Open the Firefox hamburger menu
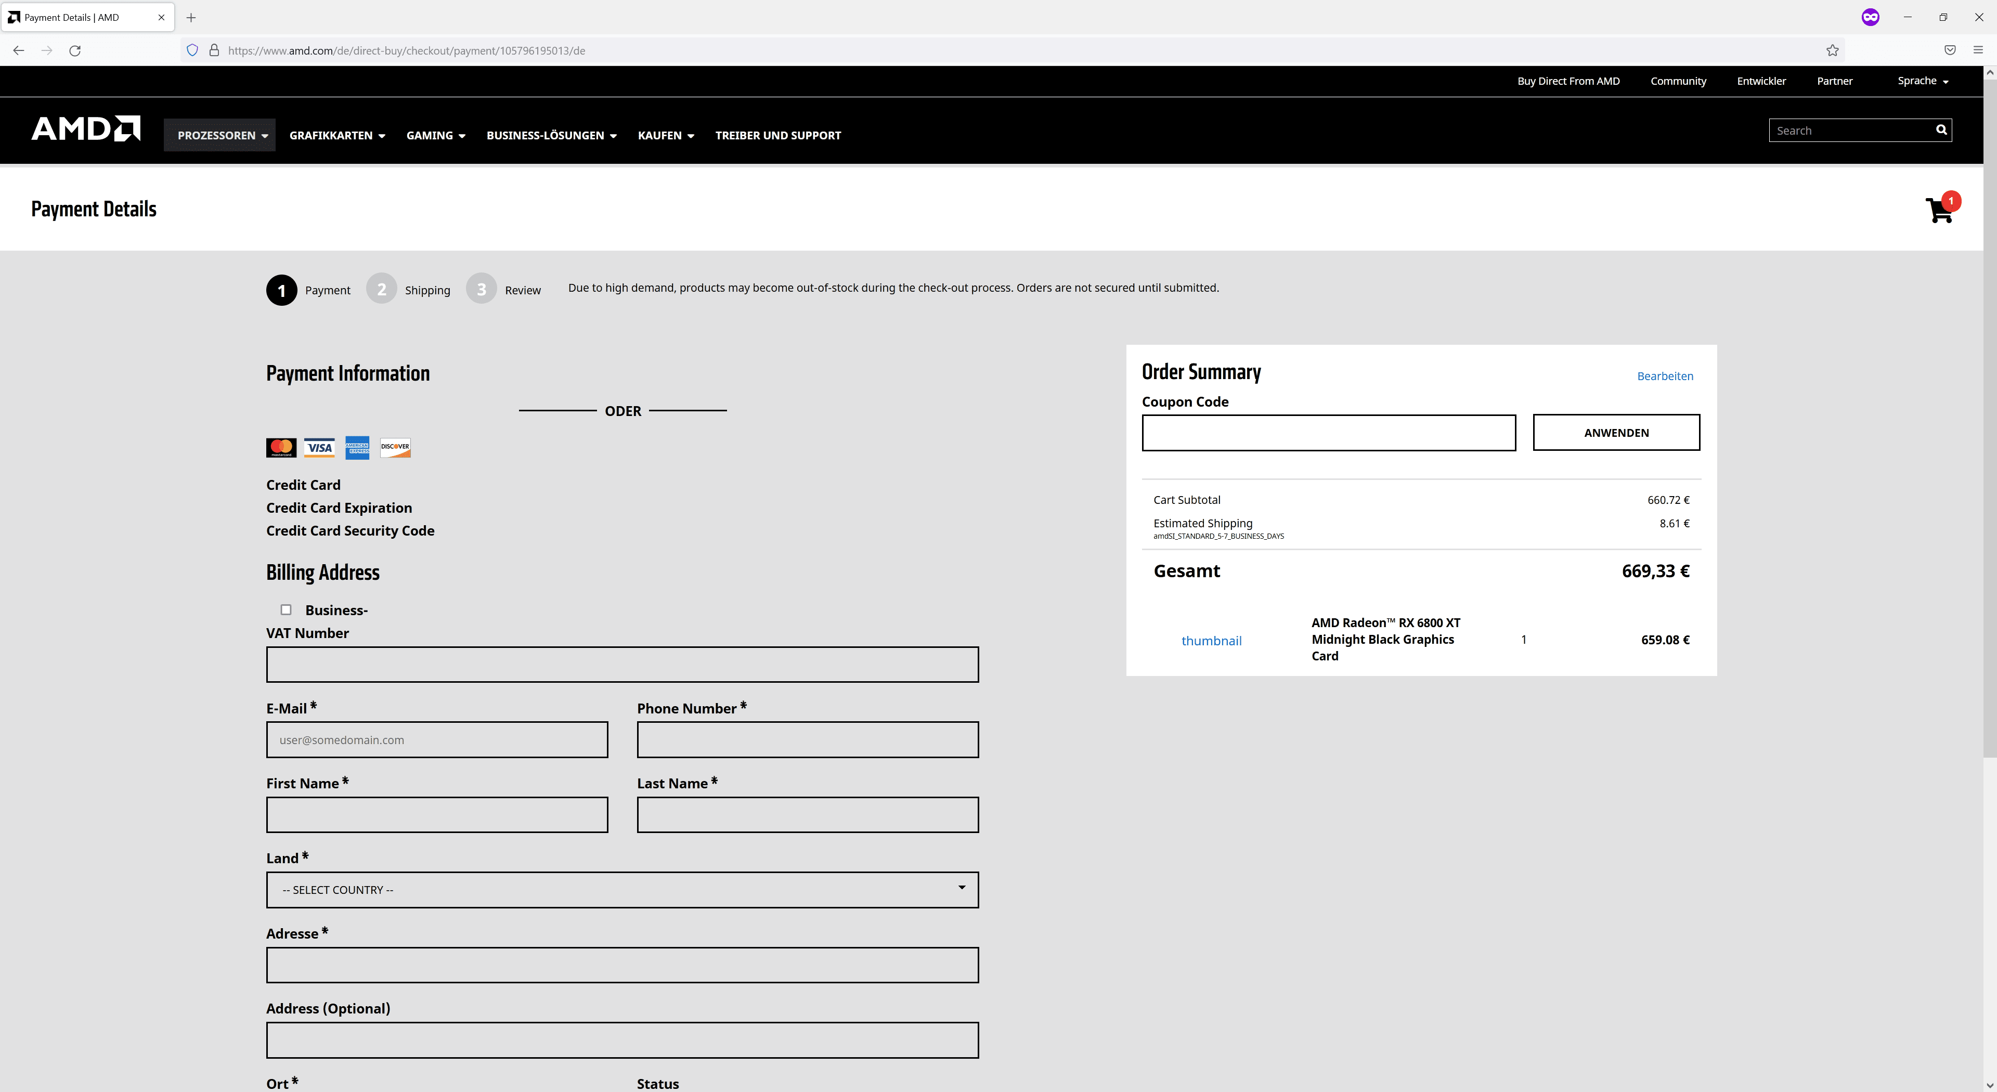 (1978, 50)
